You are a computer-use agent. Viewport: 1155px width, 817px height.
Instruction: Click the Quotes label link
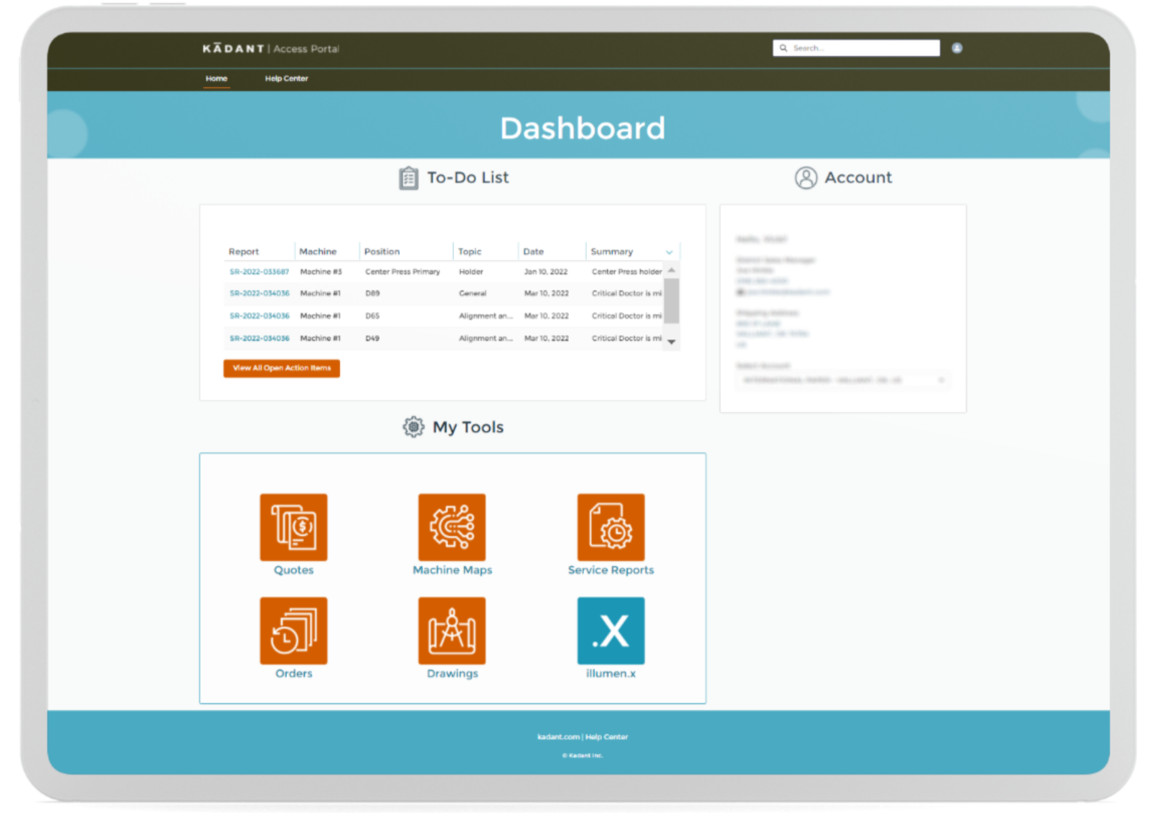click(x=293, y=570)
